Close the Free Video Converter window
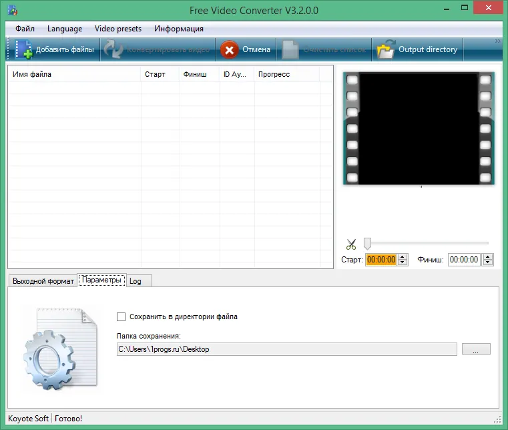 (x=488, y=8)
